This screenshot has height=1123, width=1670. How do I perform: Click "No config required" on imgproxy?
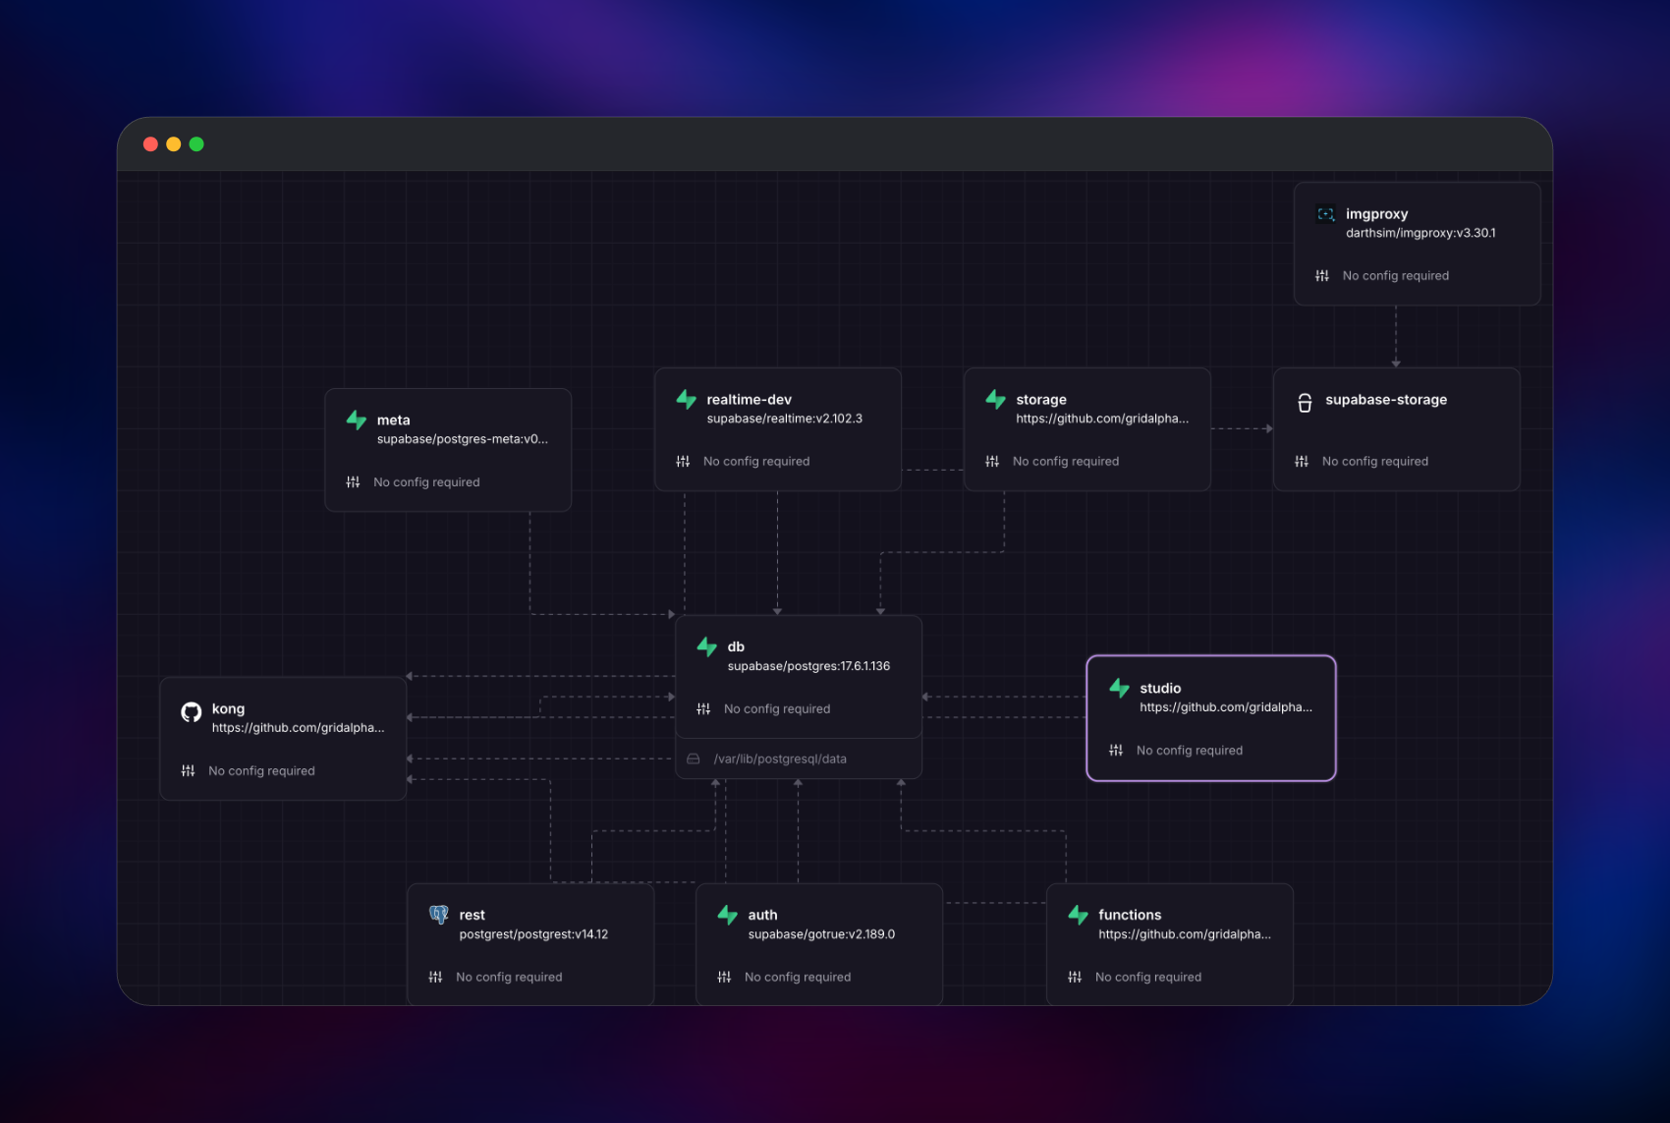pos(1396,276)
